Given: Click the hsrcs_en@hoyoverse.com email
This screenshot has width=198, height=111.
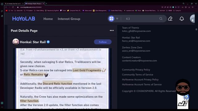Looking at the screenshot, I should pos(136,41).
